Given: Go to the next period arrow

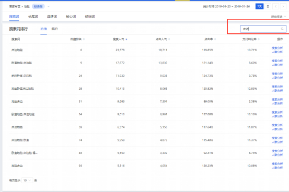Looking at the screenshot, I should [283, 6].
